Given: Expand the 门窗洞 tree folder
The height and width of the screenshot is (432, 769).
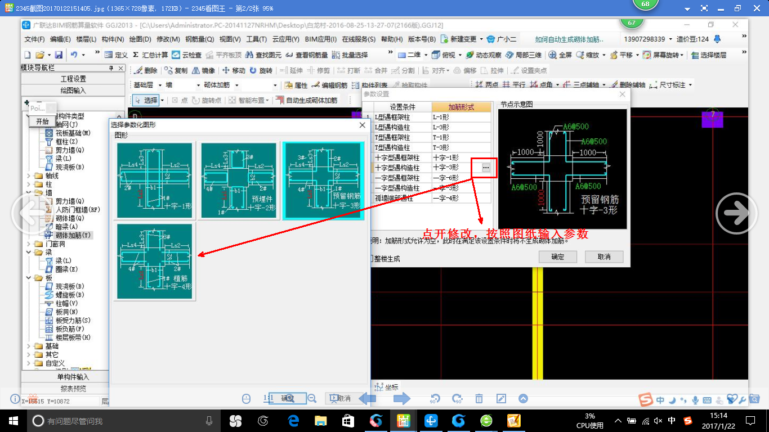Looking at the screenshot, I should tap(29, 244).
